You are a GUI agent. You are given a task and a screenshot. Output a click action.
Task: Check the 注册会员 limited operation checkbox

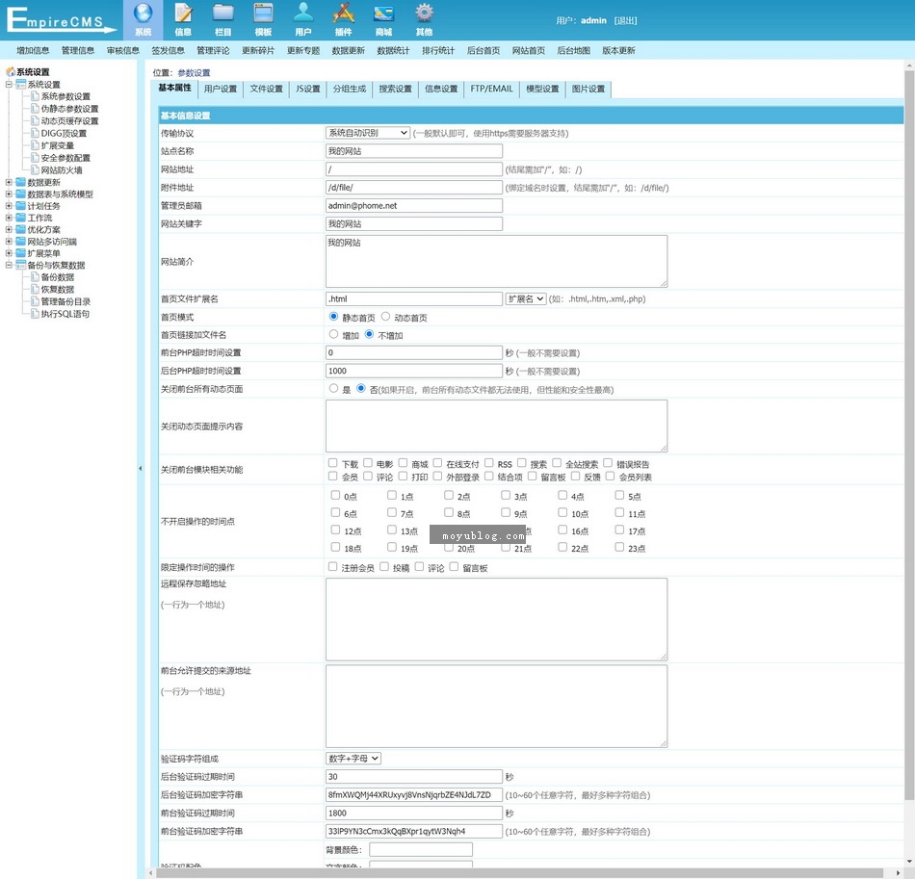(x=332, y=567)
